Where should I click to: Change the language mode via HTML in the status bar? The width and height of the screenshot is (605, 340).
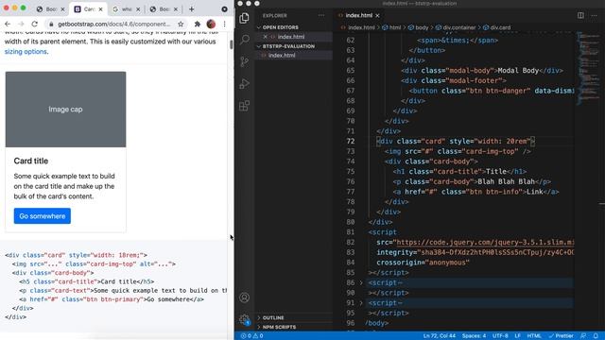pyautogui.click(x=534, y=336)
